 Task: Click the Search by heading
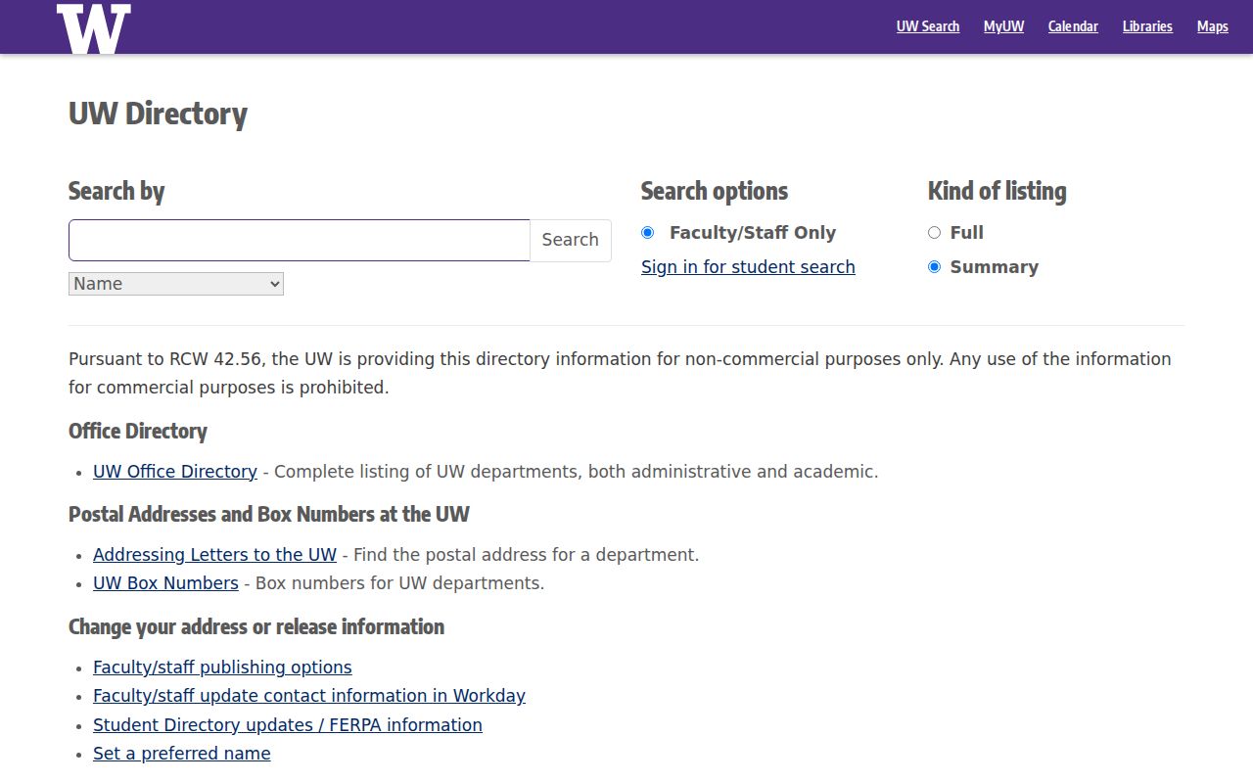point(116,191)
